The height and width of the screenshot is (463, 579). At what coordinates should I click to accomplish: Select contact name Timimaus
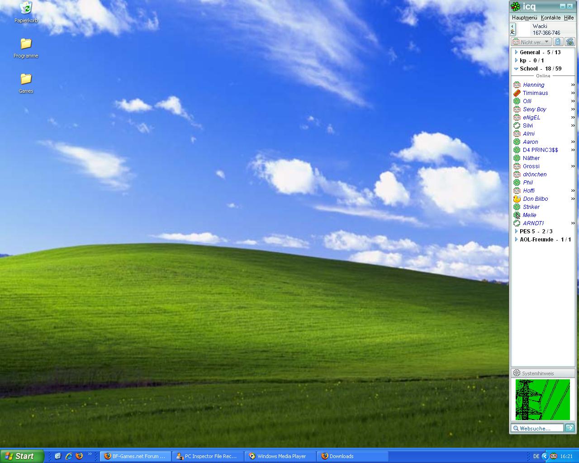536,93
